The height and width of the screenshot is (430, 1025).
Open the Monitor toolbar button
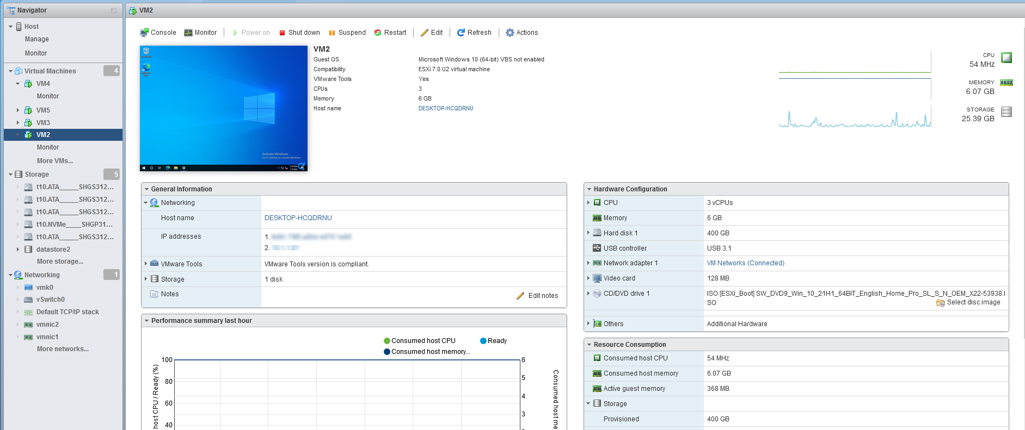[200, 33]
